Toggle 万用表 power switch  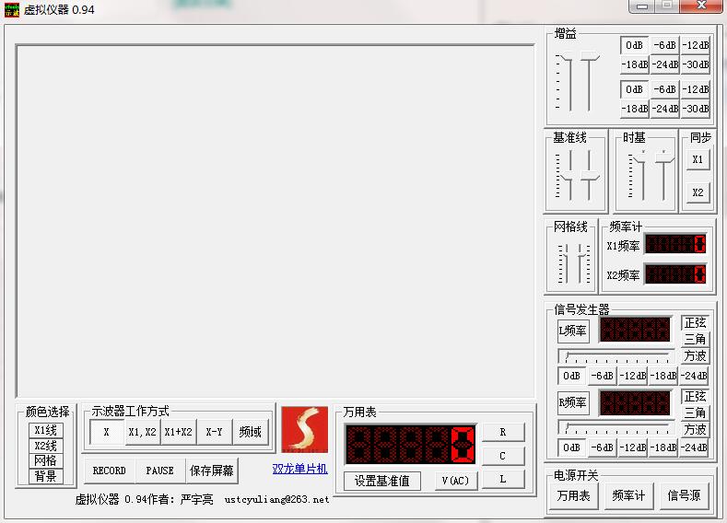pos(573,495)
